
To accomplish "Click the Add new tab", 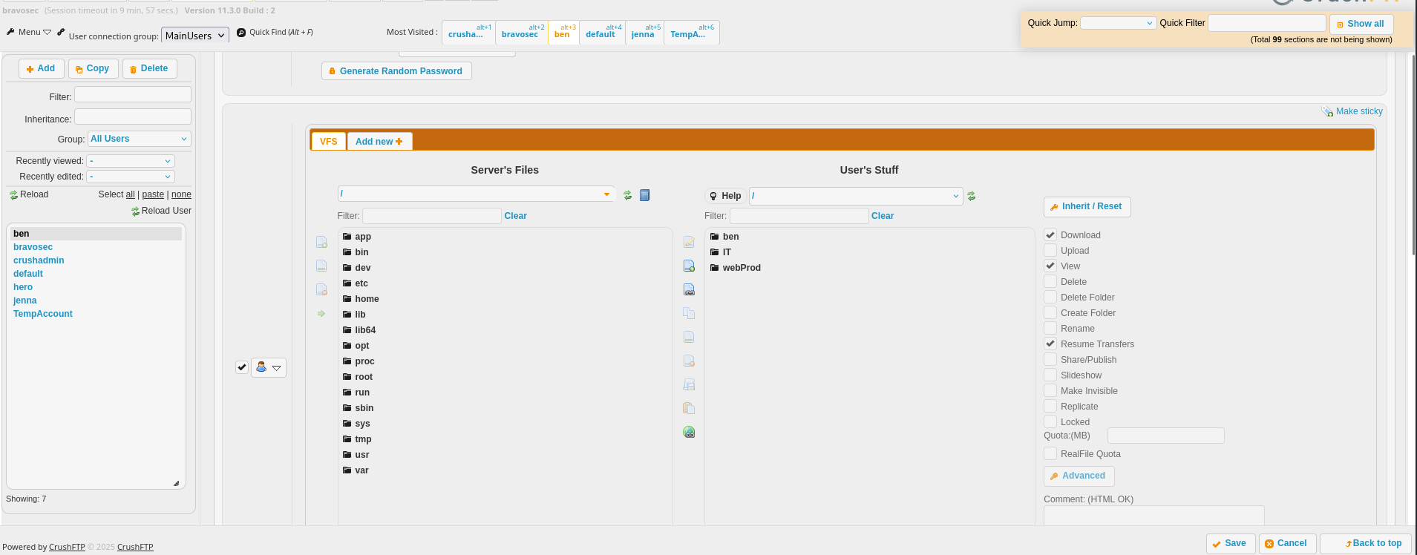I will point(379,142).
